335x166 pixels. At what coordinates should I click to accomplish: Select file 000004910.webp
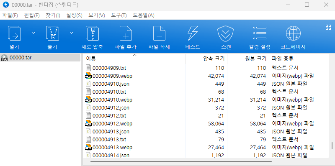tap(112, 100)
